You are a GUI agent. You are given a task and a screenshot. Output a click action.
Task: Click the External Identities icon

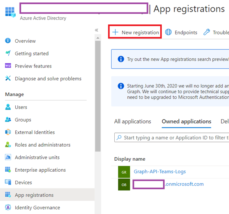(8, 132)
